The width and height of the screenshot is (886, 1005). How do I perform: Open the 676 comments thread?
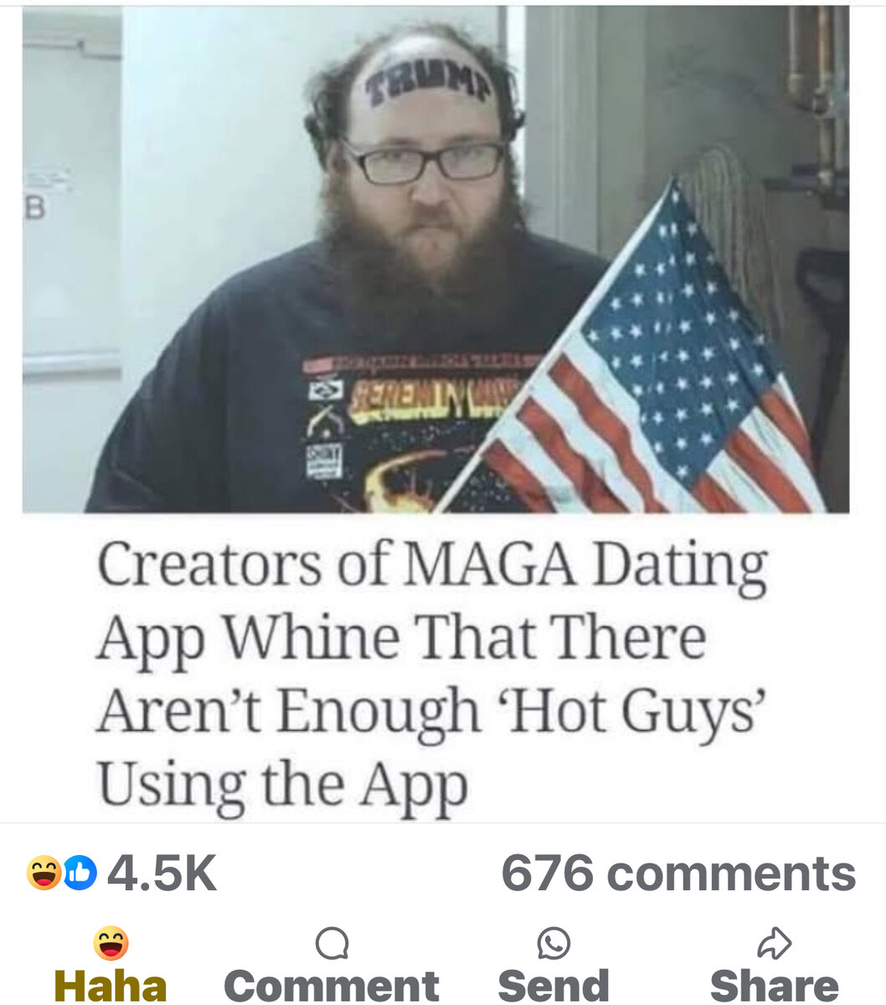tap(678, 874)
